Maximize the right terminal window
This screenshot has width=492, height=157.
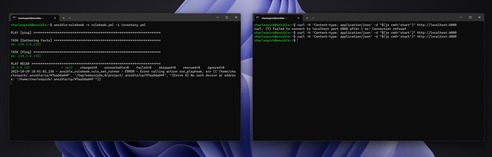coord(470,17)
